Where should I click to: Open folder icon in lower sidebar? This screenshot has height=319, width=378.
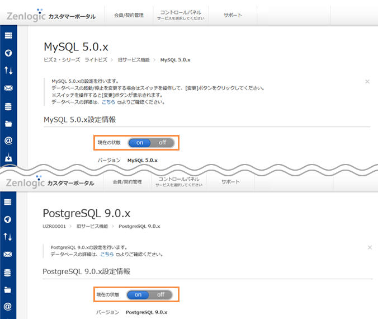(x=8, y=290)
